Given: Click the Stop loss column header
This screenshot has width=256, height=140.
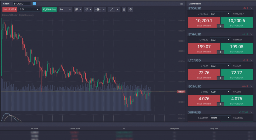Looking at the screenshot, I should pyautogui.click(x=214, y=128).
